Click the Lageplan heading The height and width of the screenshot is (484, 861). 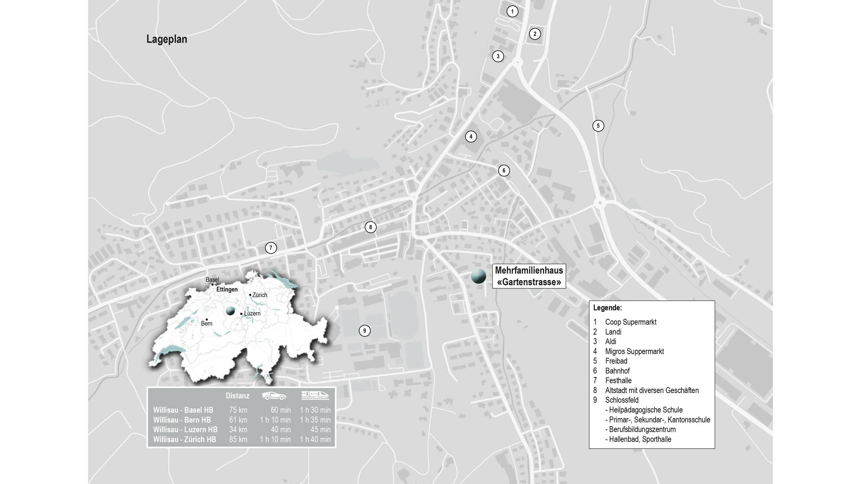167,39
